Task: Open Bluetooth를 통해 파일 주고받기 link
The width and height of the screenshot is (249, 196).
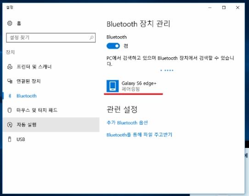Action: 139,135
